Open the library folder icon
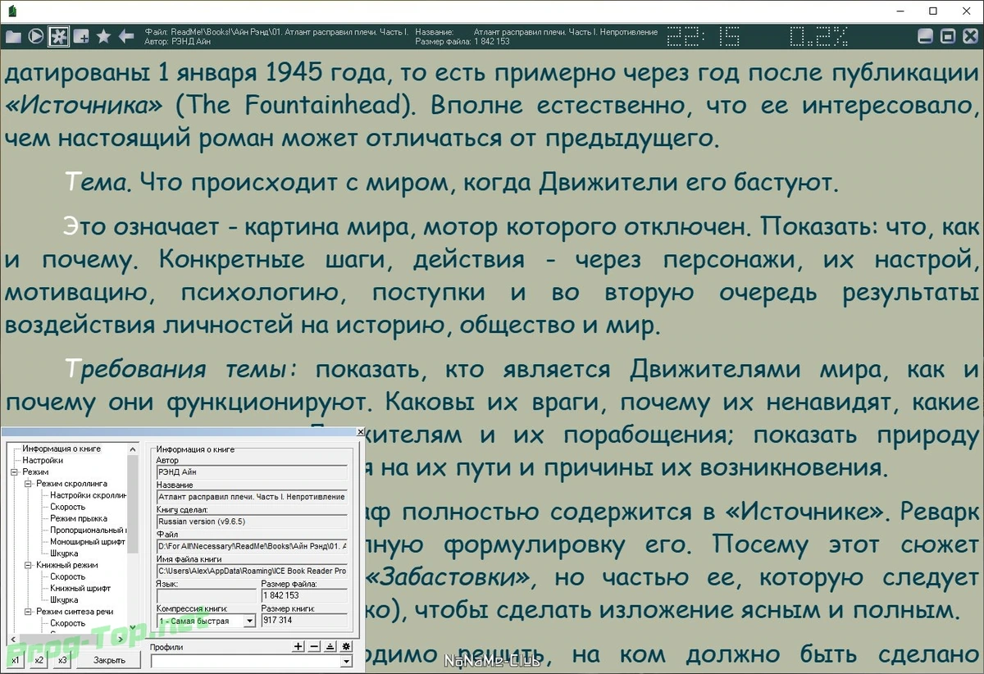 13,36
